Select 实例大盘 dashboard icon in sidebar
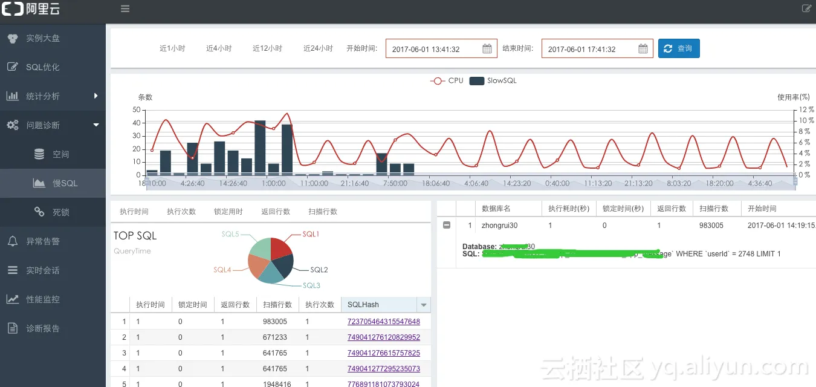This screenshot has width=816, height=387. click(x=12, y=38)
